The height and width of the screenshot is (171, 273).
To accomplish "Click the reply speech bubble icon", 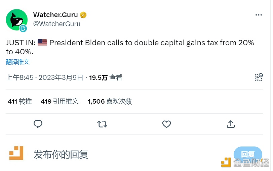I will 38,124.
